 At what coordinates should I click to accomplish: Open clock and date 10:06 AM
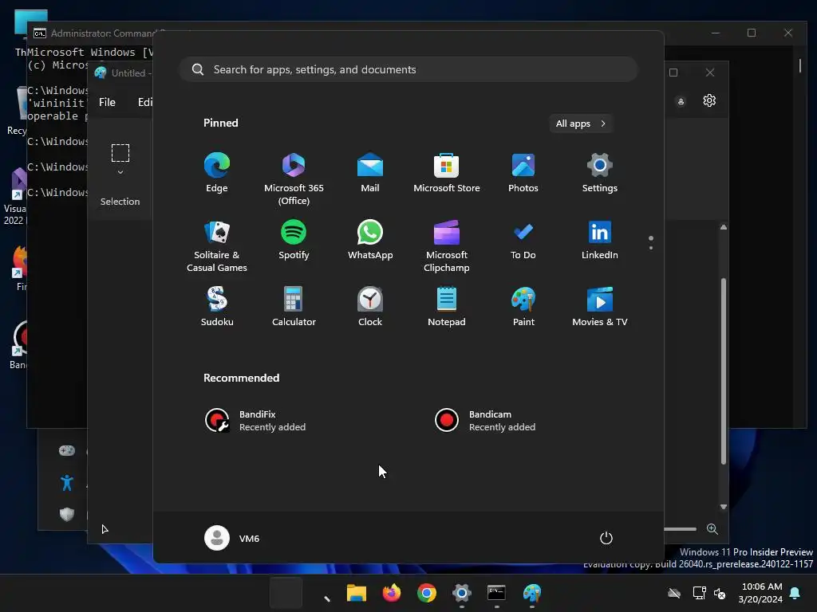tap(760, 593)
